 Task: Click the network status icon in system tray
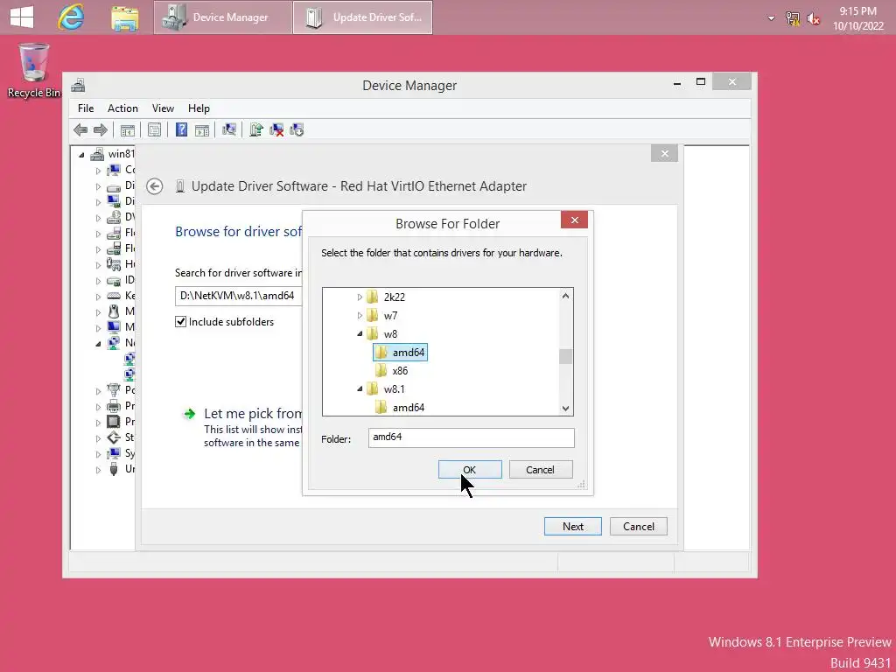coord(793,18)
